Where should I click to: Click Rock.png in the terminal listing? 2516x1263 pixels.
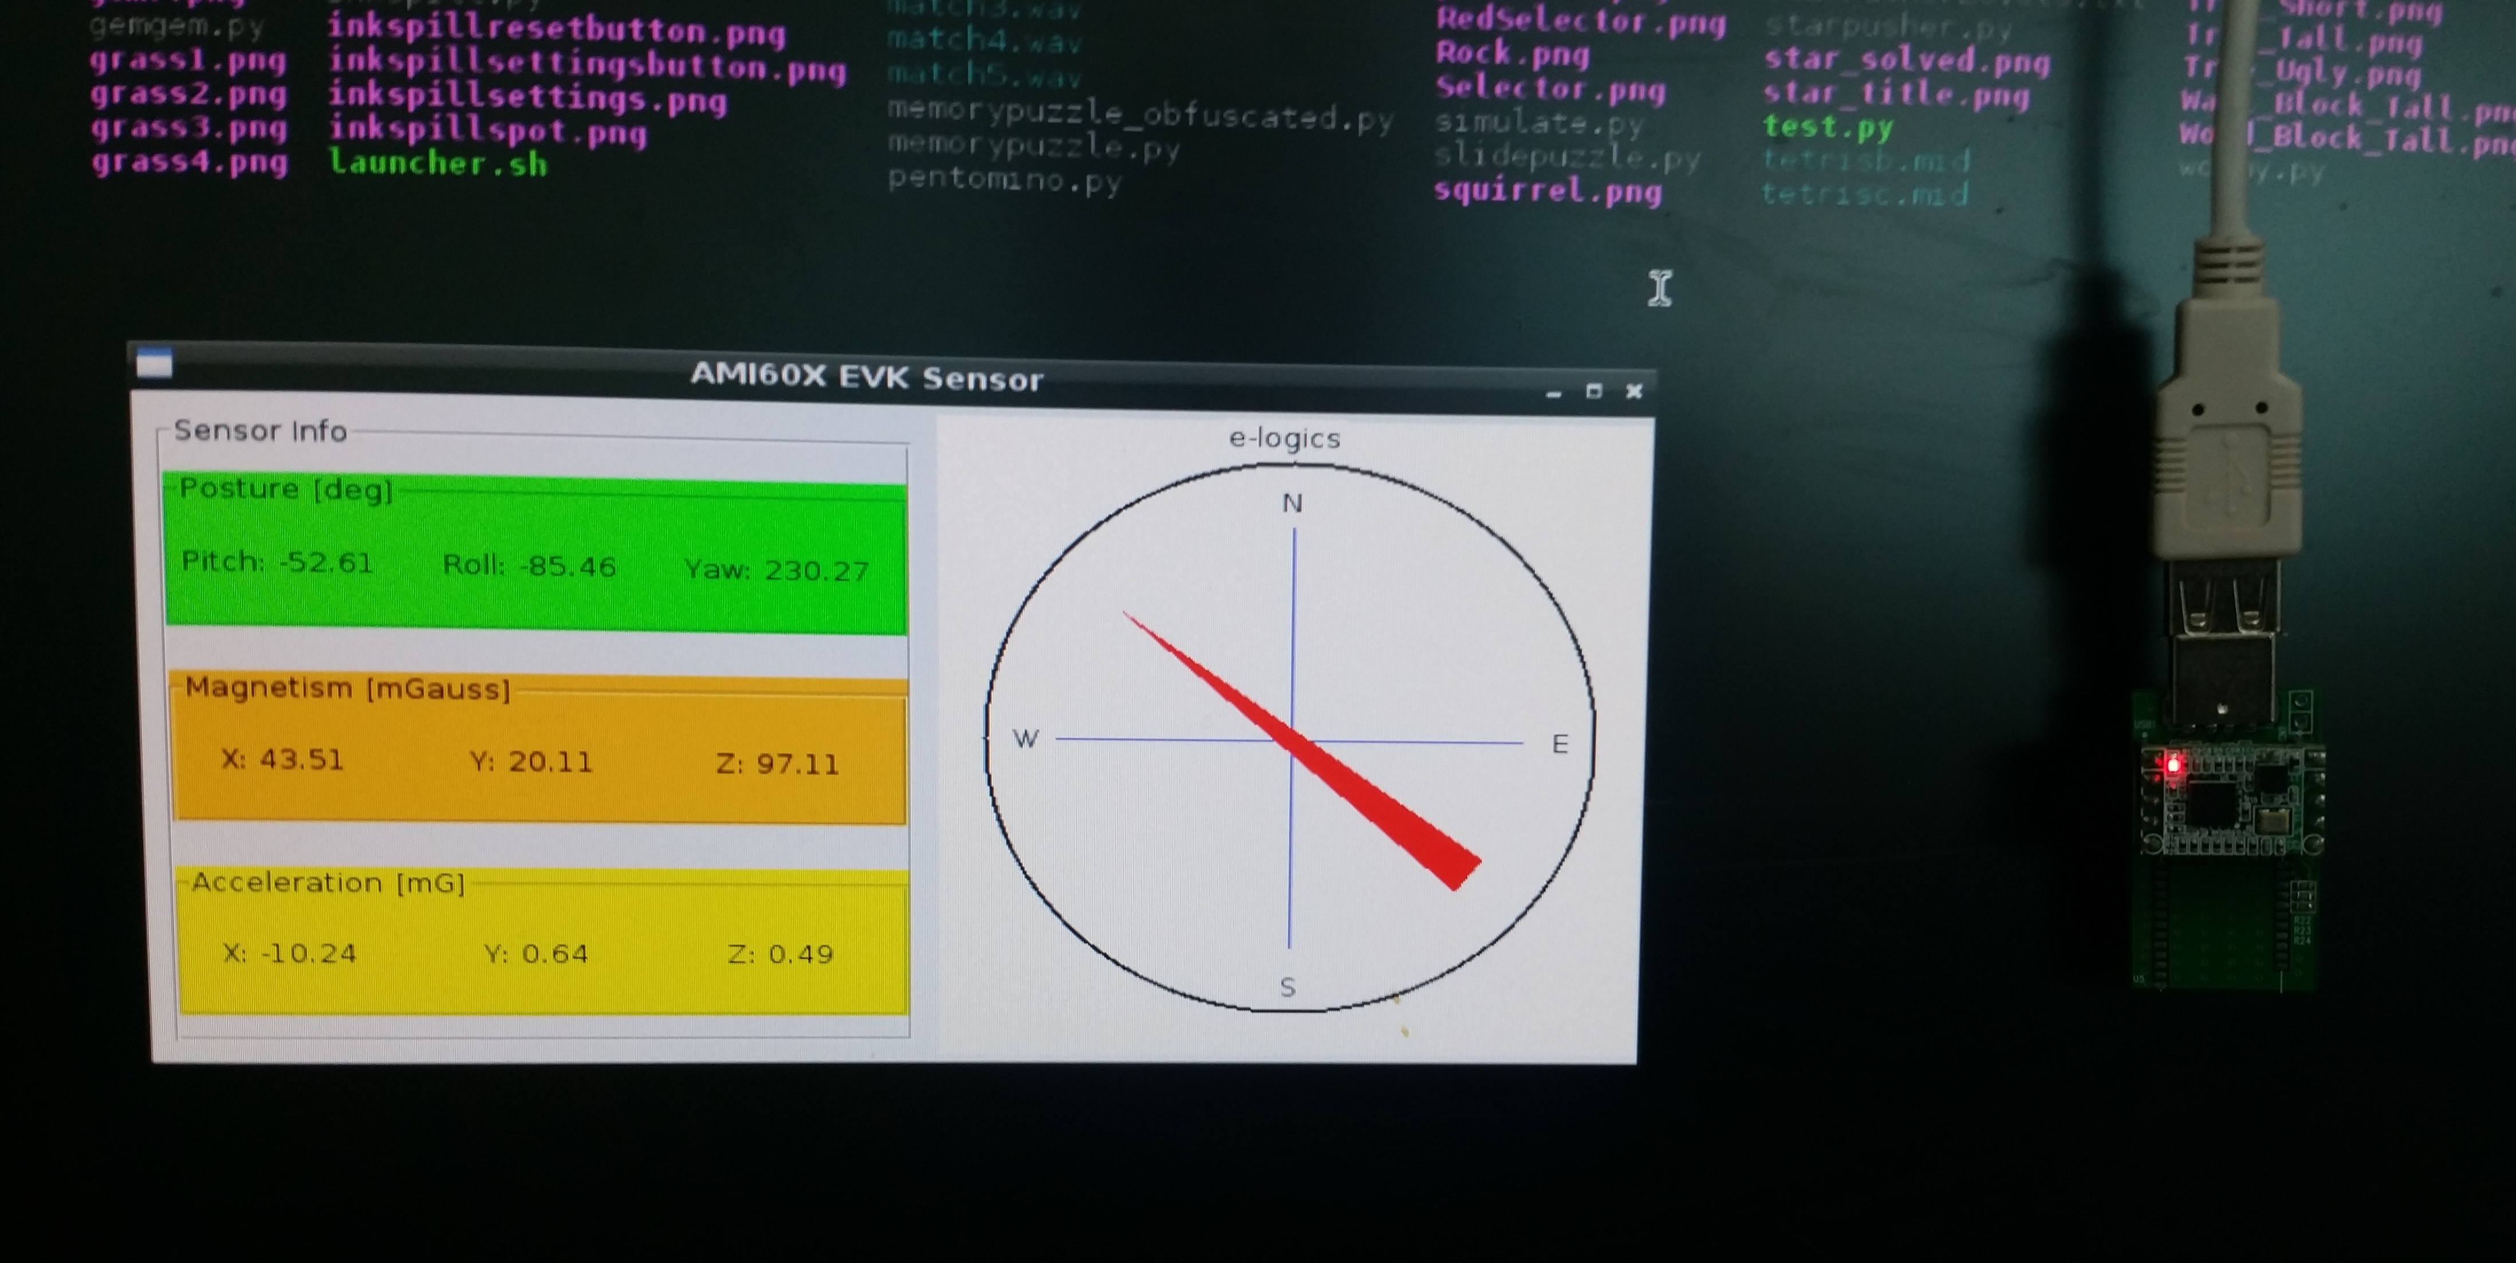tap(1513, 54)
